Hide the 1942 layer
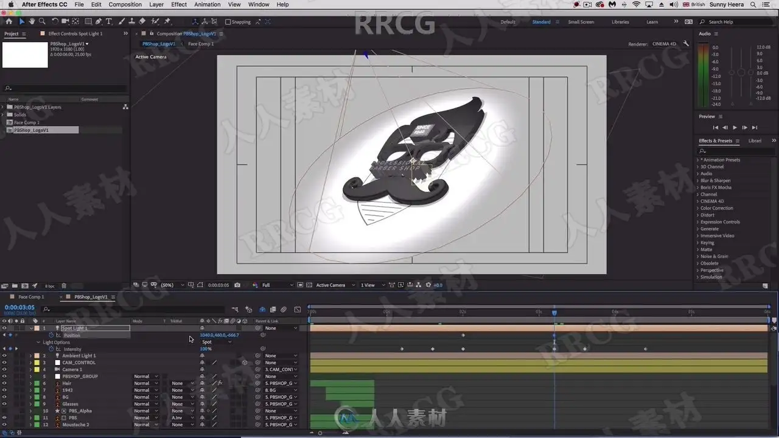779x438 pixels. pyautogui.click(x=4, y=390)
